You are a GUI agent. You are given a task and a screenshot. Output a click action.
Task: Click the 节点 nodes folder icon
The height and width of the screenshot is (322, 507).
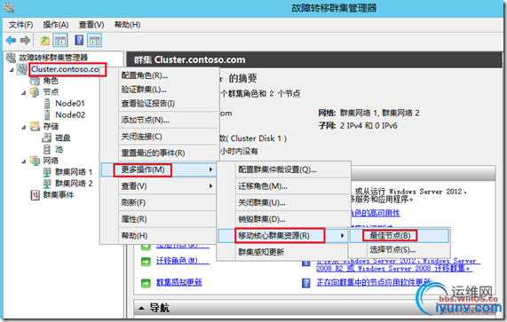(35, 92)
